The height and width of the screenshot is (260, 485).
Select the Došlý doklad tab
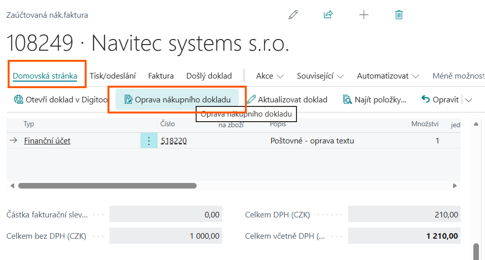(209, 76)
